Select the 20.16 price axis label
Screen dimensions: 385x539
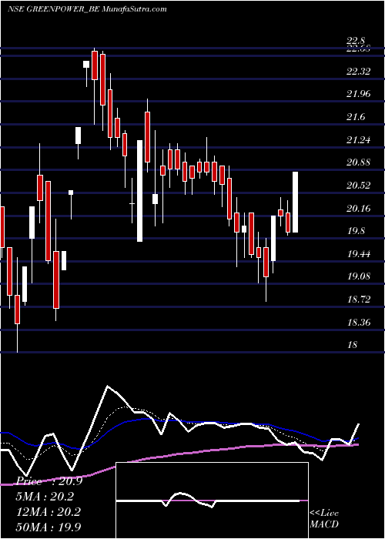coord(359,209)
